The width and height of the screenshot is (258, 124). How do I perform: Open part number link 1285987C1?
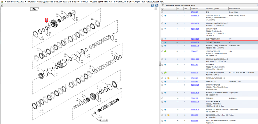click(x=195, y=42)
